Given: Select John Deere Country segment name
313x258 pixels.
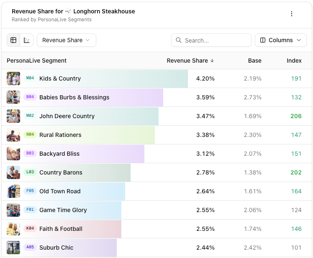Looking at the screenshot, I should pyautogui.click(x=67, y=116).
